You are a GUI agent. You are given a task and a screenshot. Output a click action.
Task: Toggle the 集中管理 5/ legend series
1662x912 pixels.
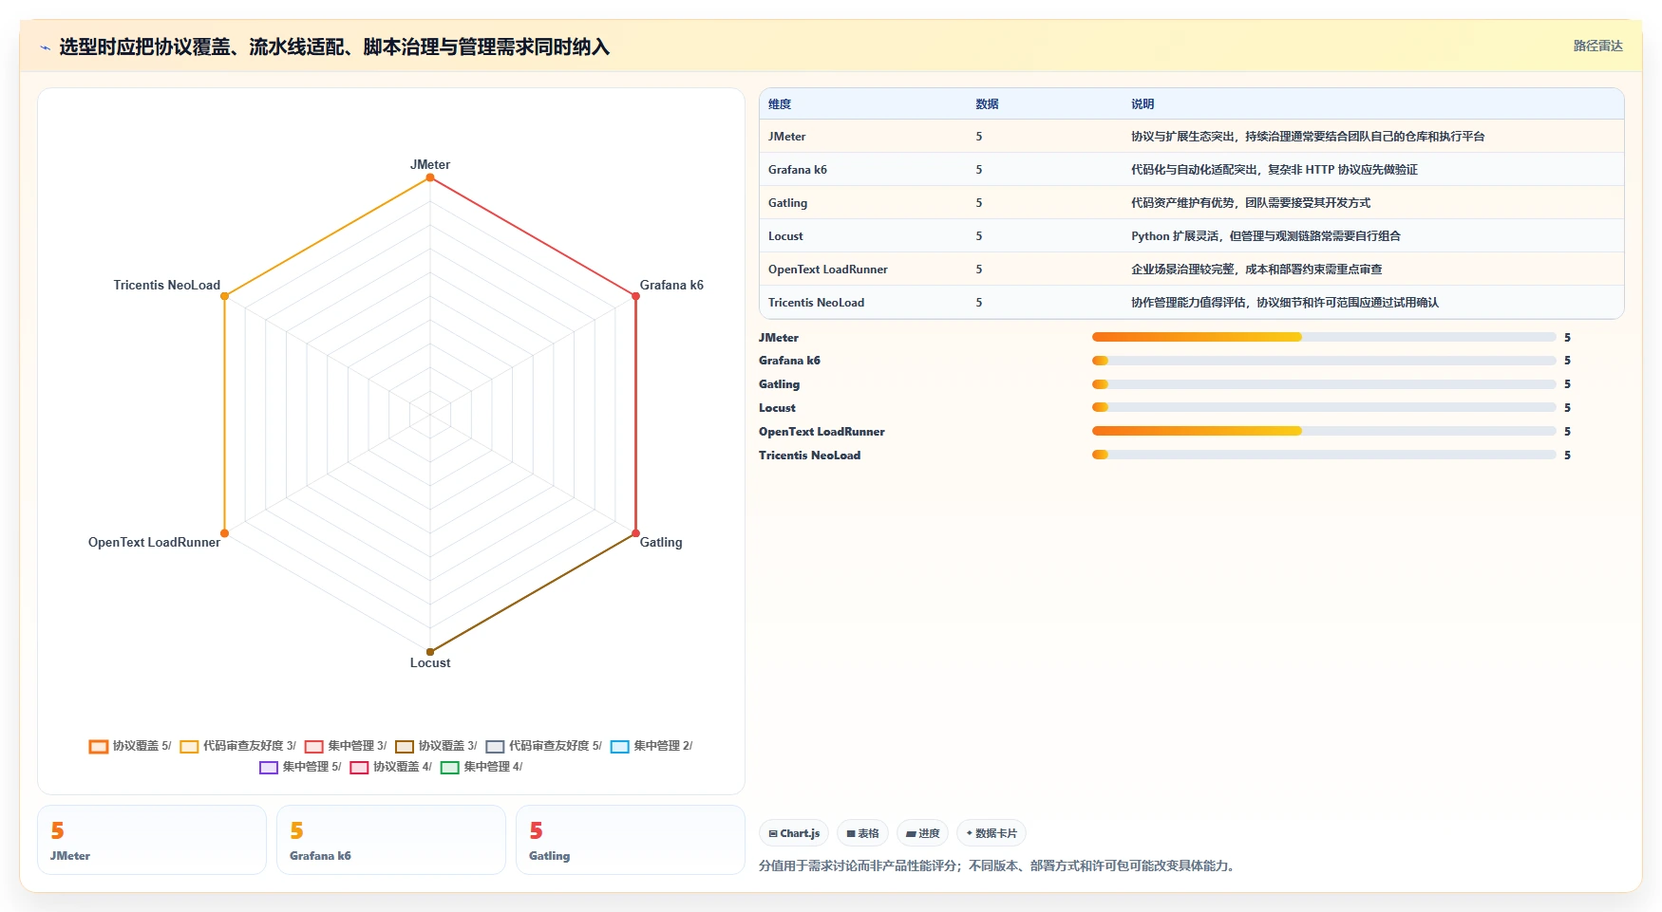(300, 767)
